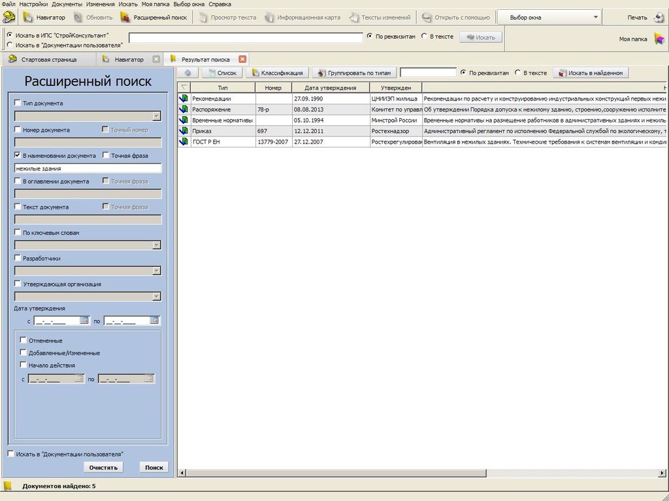
Task: Uncheck В наименовании документа checkbox
Action: coord(18,155)
